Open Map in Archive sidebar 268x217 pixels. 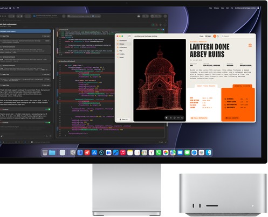tap(124, 51)
